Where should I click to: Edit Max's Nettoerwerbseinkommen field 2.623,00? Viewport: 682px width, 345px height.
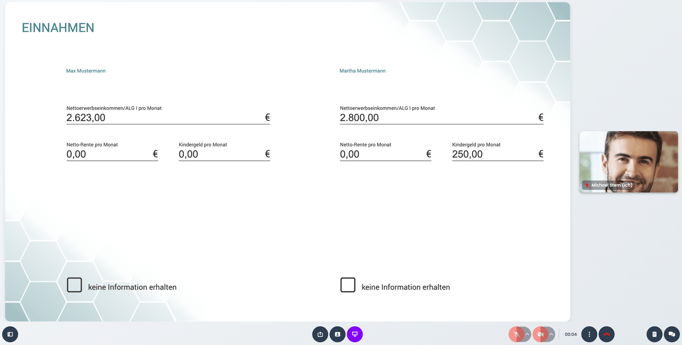[x=168, y=118]
